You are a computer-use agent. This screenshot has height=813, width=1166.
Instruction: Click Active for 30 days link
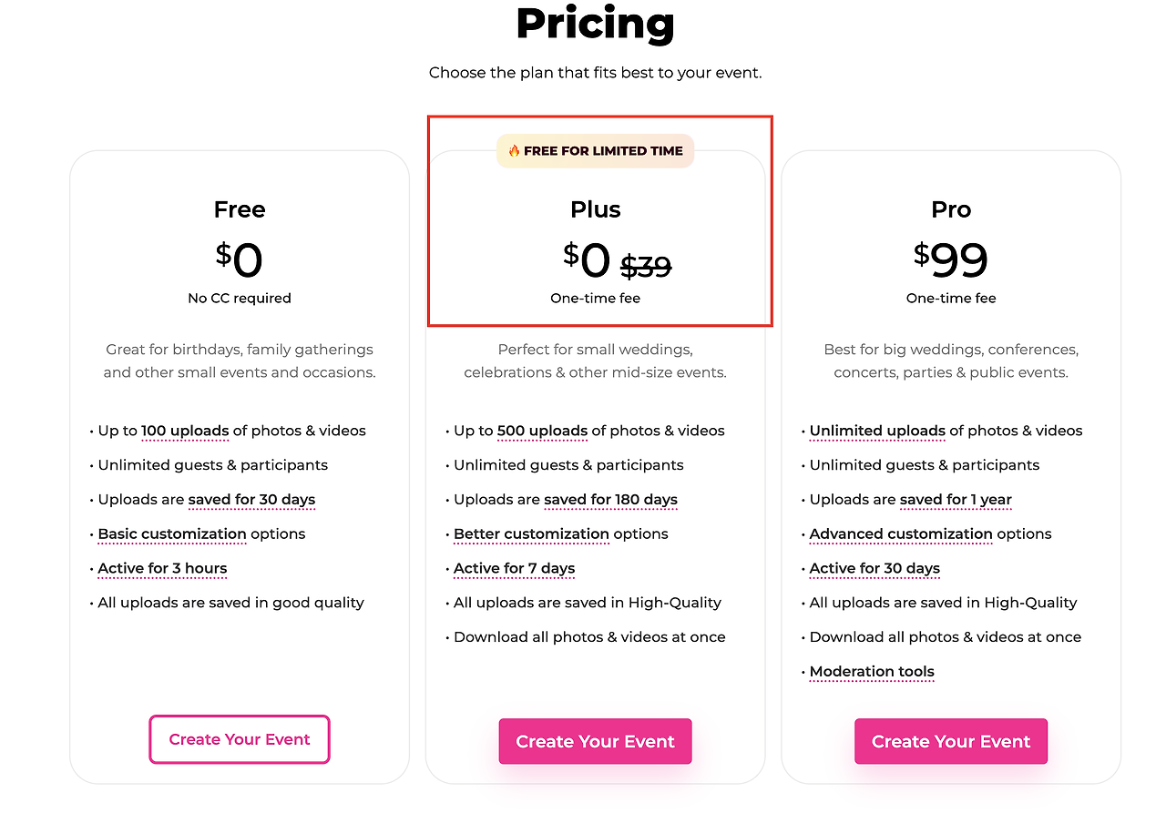[x=874, y=569]
